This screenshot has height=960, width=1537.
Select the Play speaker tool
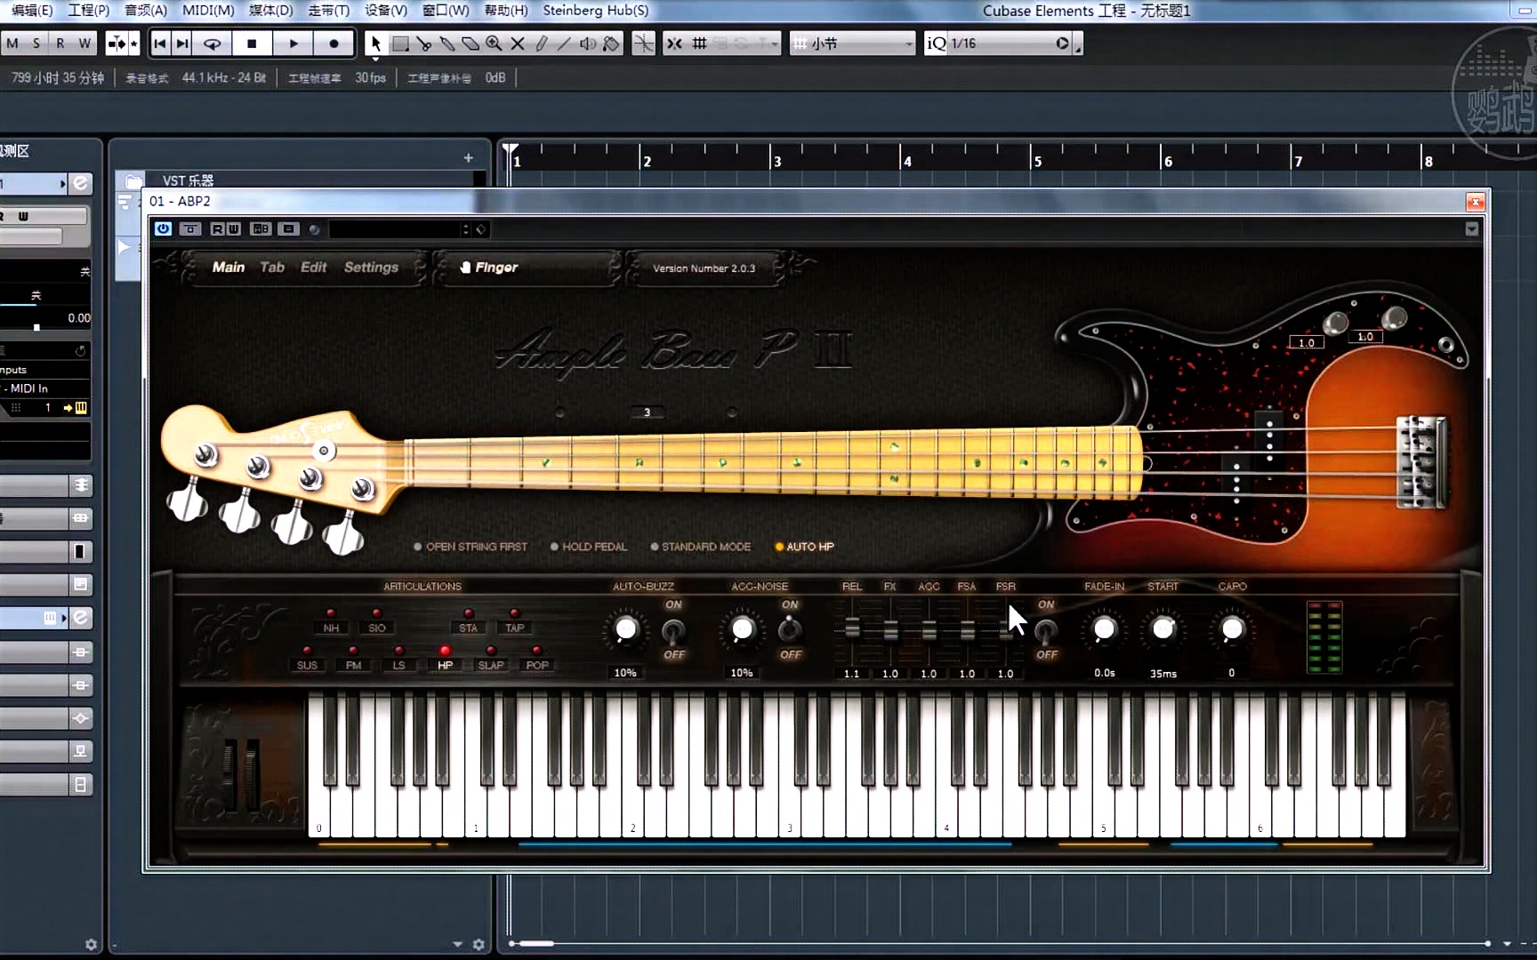pos(587,44)
